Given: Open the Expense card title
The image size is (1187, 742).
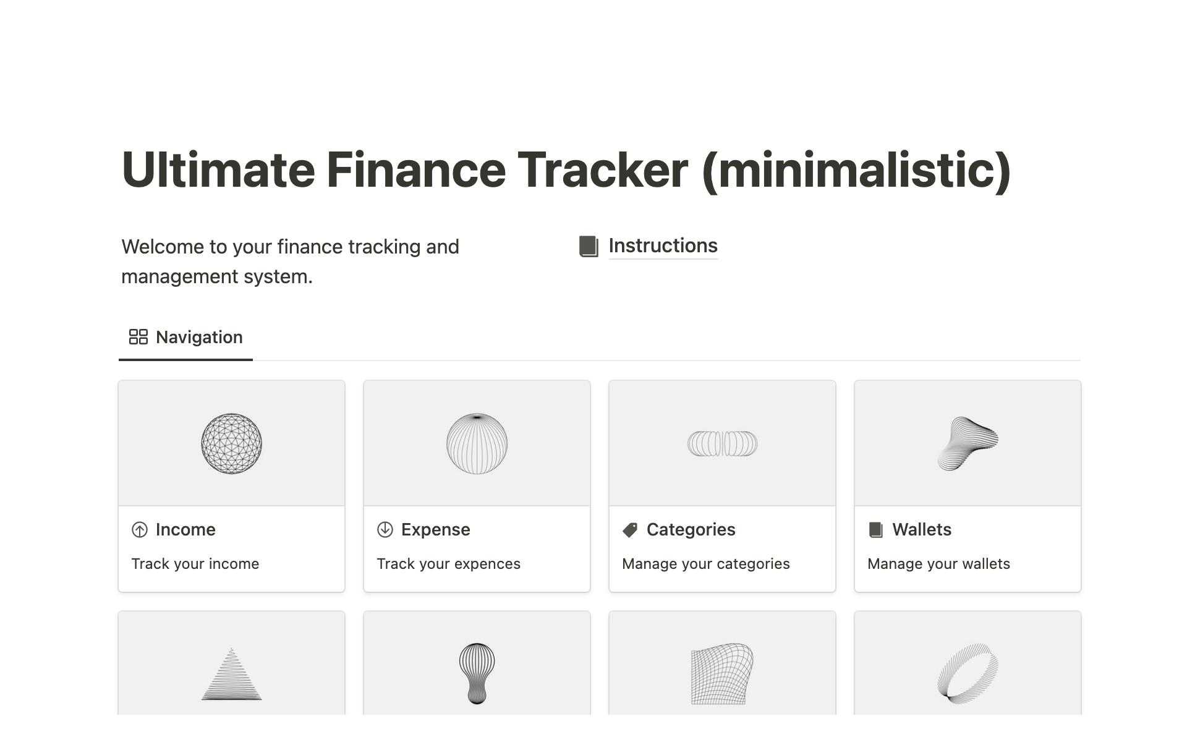Looking at the screenshot, I should pos(435,530).
